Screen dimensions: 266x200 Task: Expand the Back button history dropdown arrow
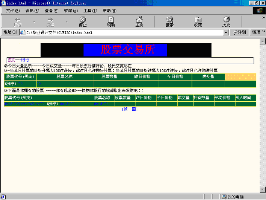tap(34, 22)
